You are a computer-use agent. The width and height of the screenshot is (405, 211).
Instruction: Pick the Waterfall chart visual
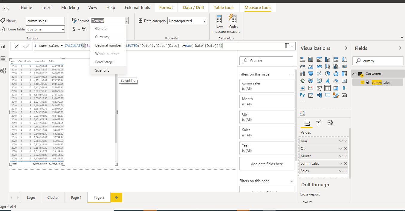click(x=302, y=74)
